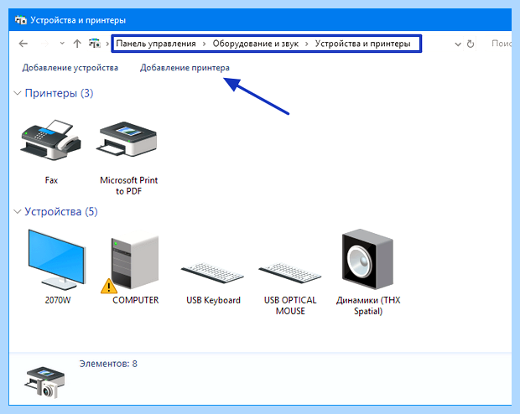
Task: Select the USB OPTICAL MOUSE device icon
Action: [290, 272]
